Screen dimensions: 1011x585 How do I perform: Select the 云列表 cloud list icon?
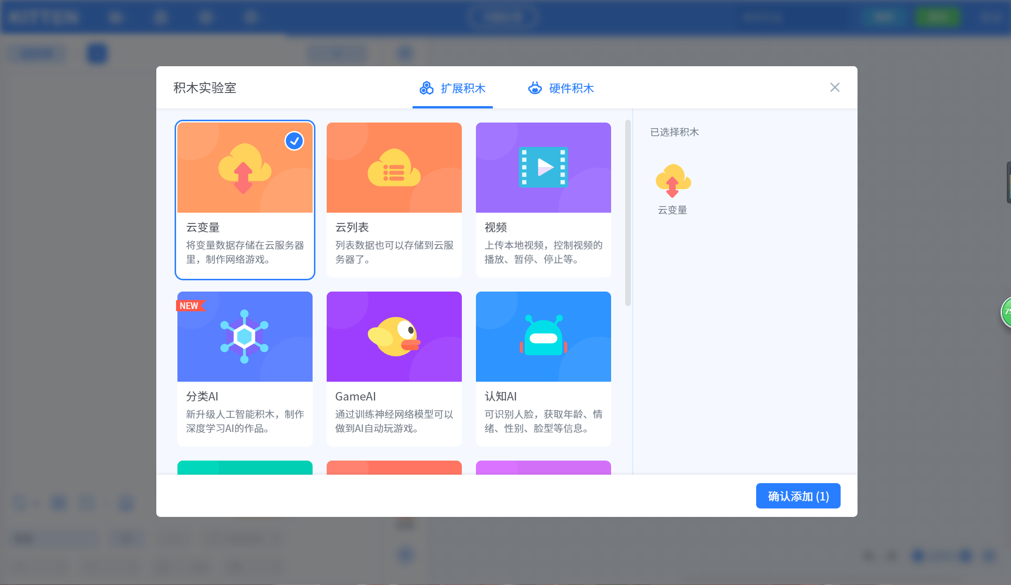tap(394, 168)
